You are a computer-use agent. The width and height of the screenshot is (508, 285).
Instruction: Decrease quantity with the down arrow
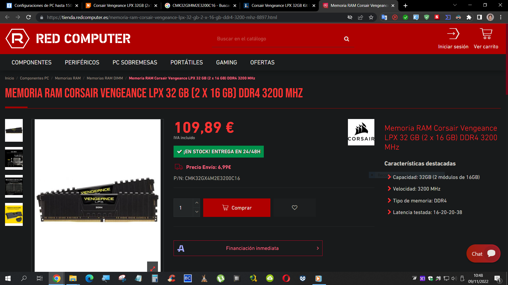(197, 212)
